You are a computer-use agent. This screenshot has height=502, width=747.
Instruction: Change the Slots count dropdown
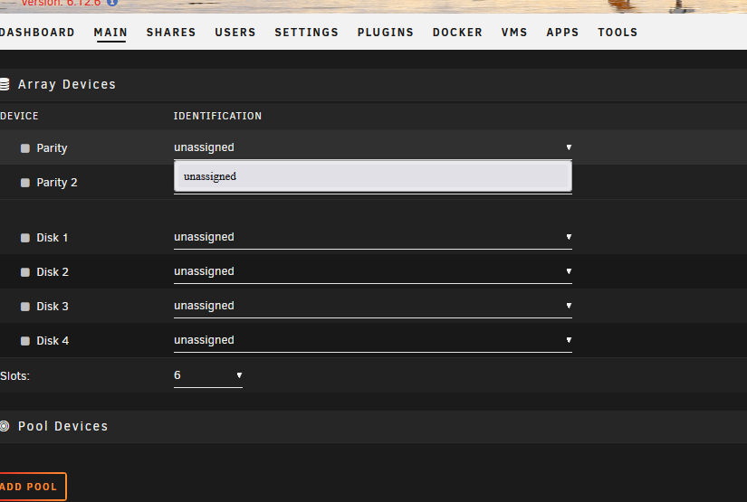(208, 375)
